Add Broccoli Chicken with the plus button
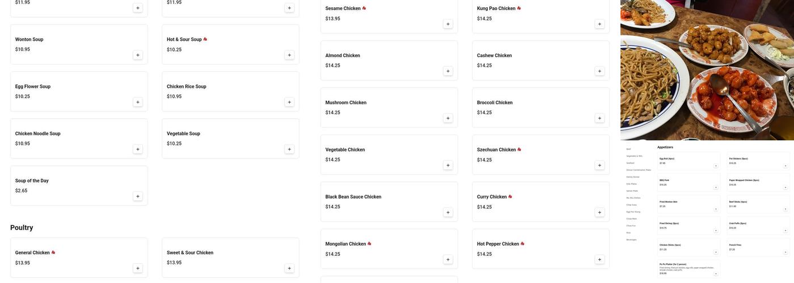The width and height of the screenshot is (794, 283). (599, 118)
